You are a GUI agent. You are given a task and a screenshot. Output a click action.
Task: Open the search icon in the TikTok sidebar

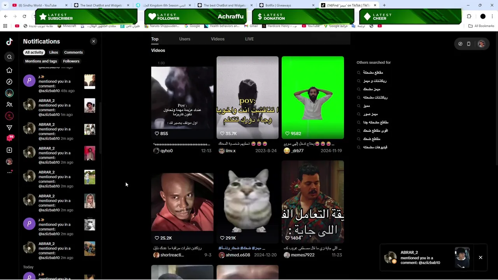(9, 57)
